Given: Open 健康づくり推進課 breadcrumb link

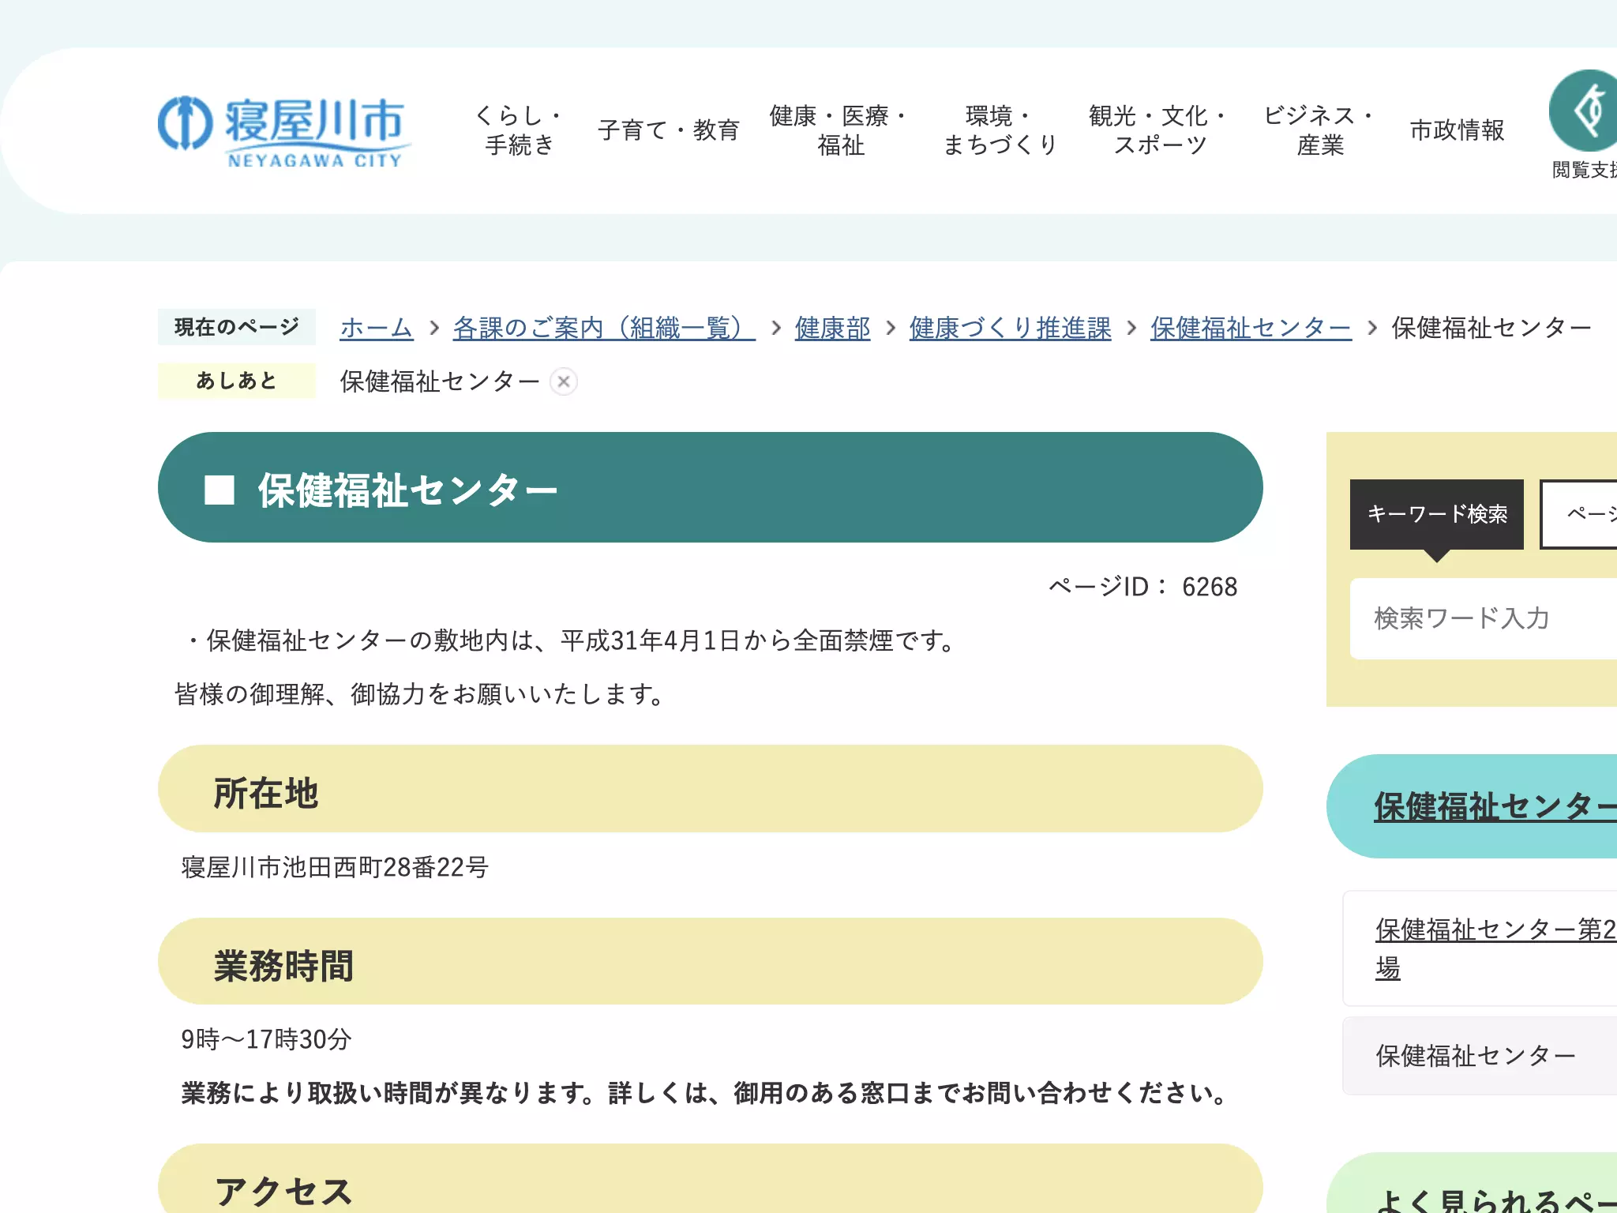Looking at the screenshot, I should [1010, 328].
